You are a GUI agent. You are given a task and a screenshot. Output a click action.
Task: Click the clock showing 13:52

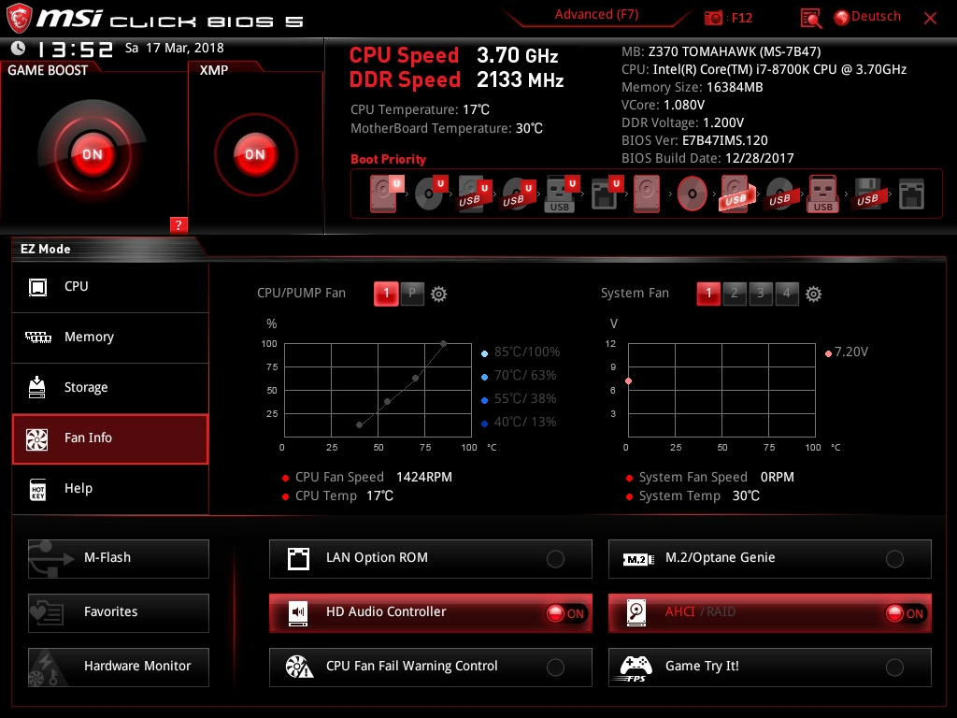click(x=75, y=49)
